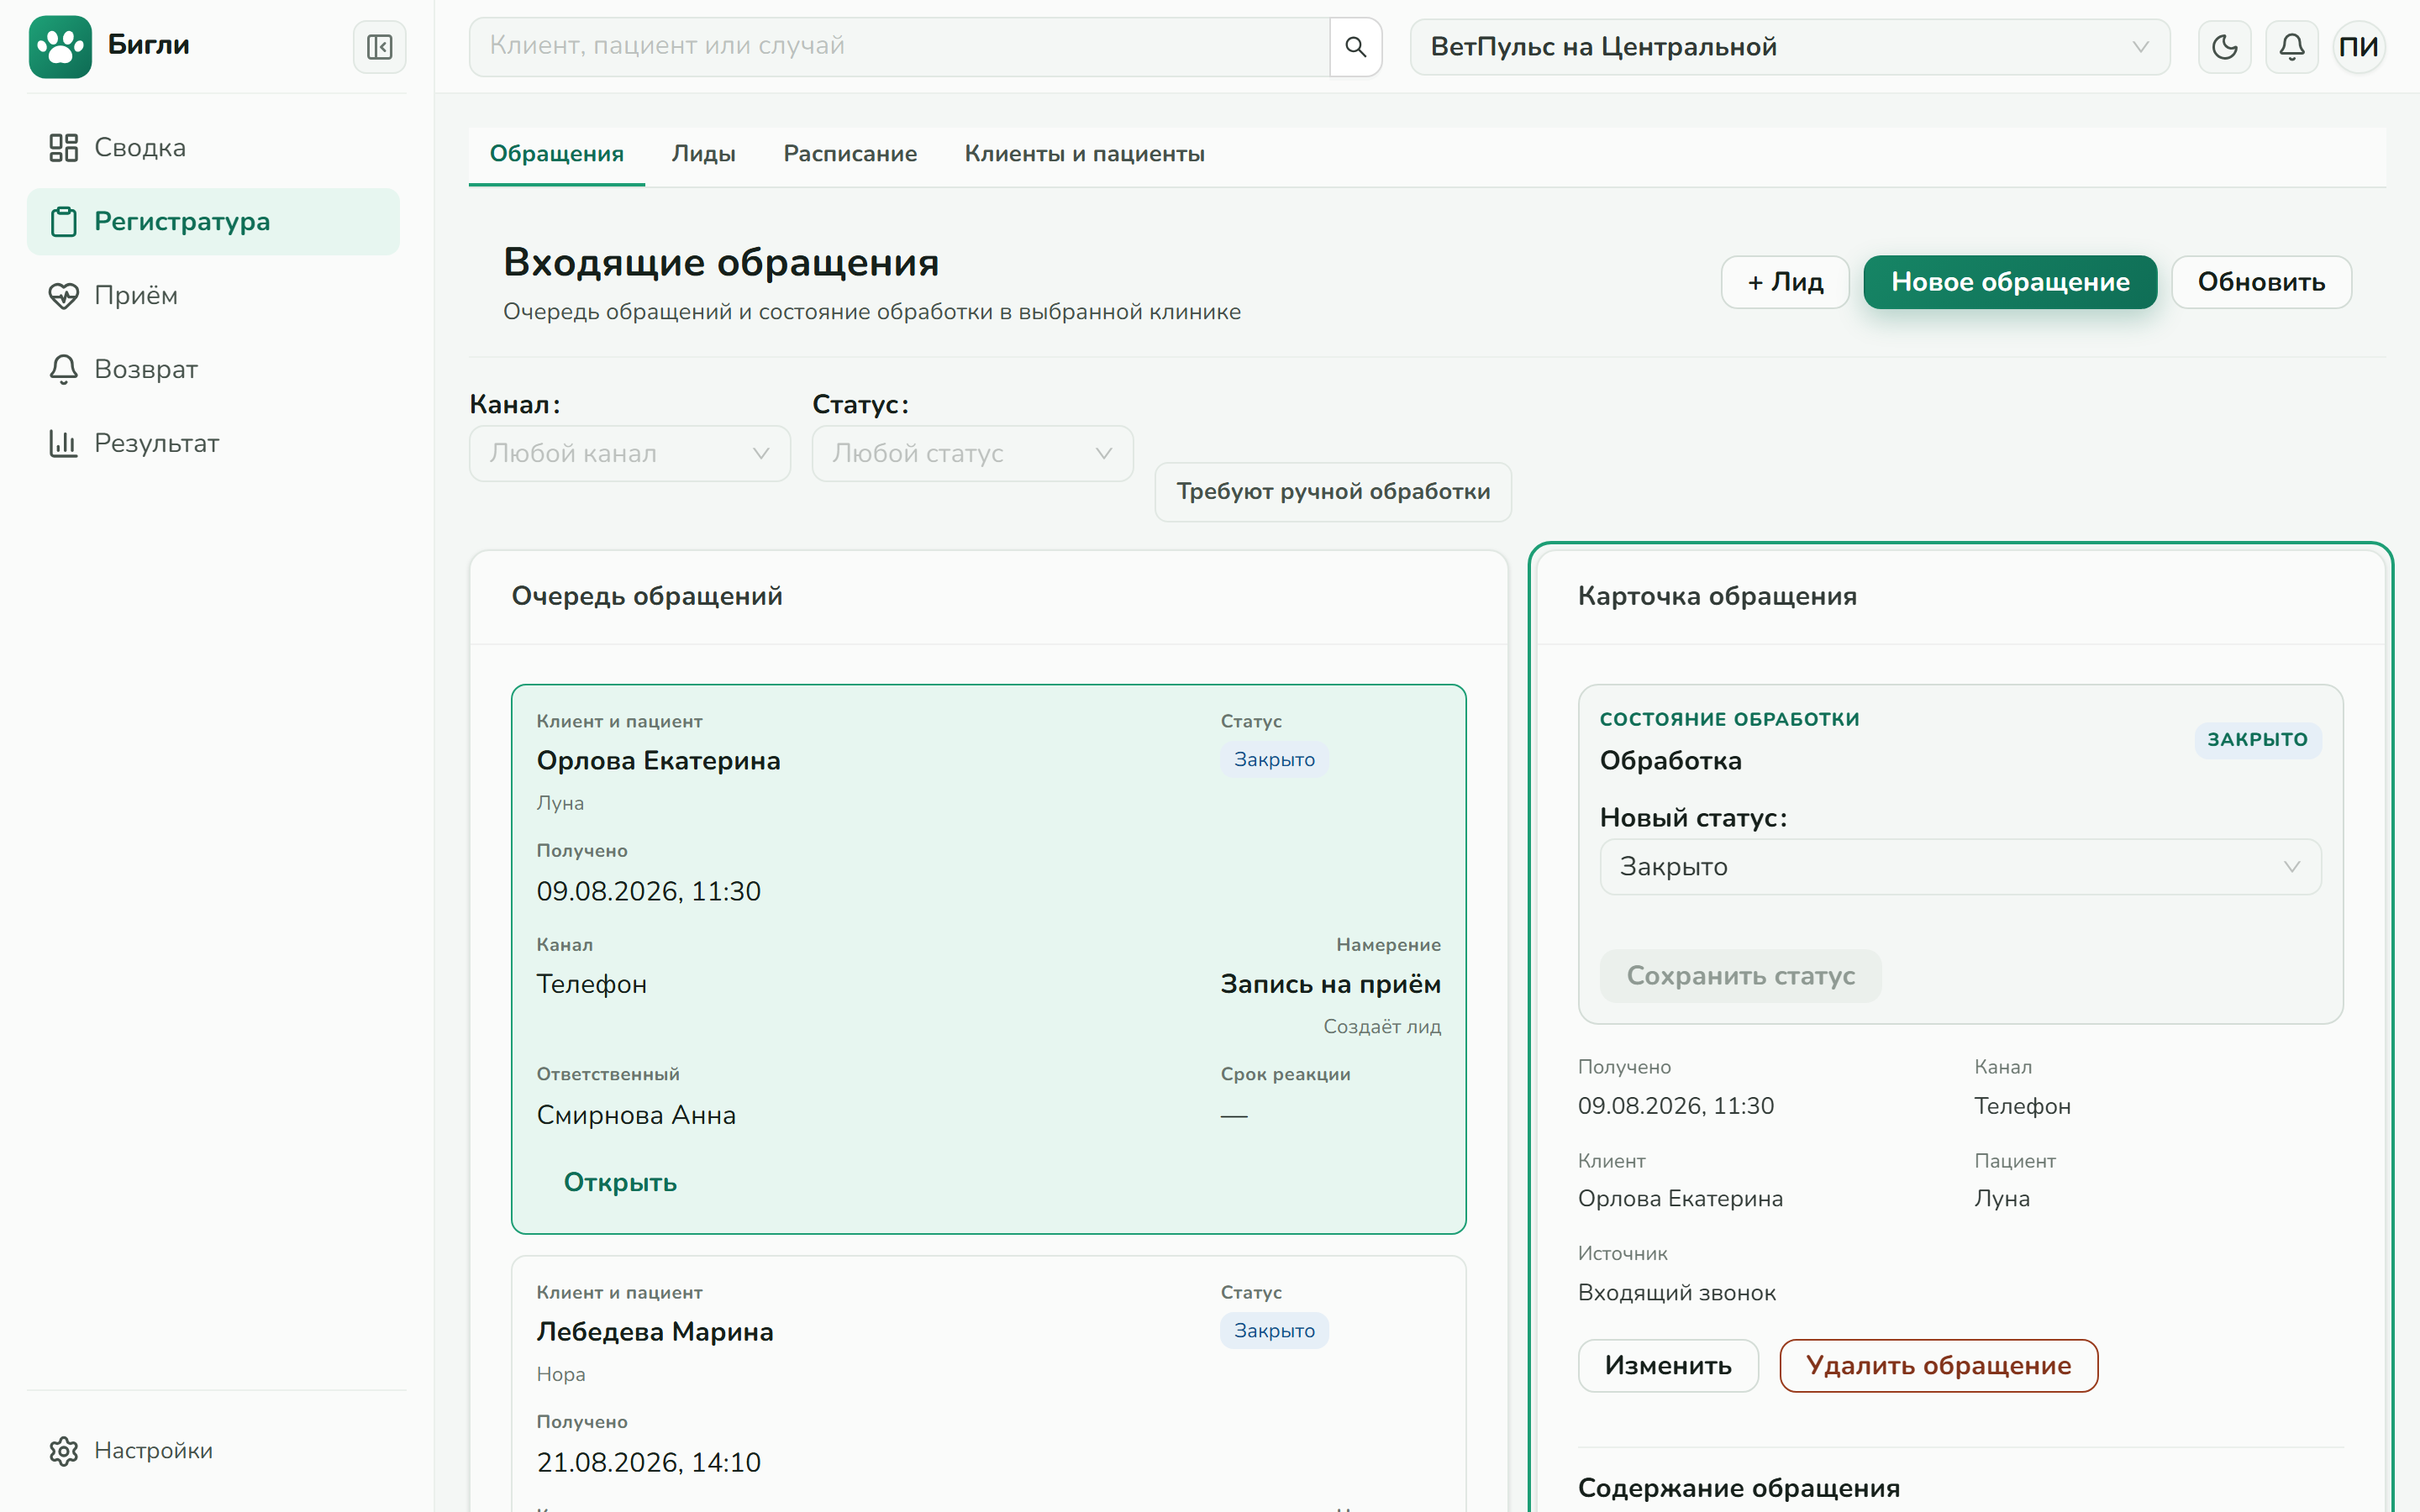Open notifications bell in header
The height and width of the screenshot is (1512, 2420).
click(x=2291, y=47)
